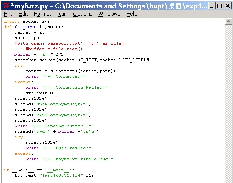Close the myfuzz.py editor window
This screenshot has height=183, width=233.
point(227,6)
